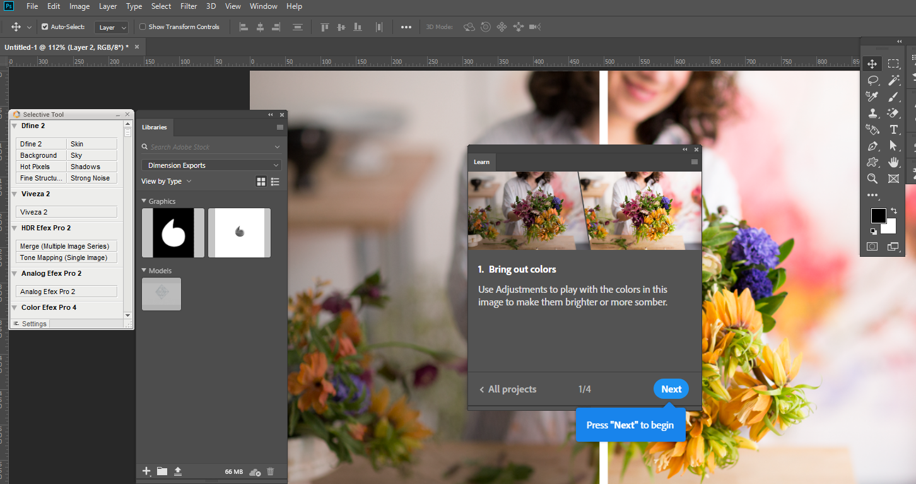
Task: Choose the Horizontal Type tool
Action: tap(894, 129)
